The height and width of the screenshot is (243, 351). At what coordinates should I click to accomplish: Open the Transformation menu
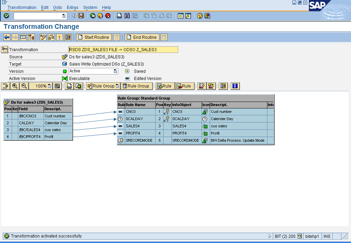point(22,8)
